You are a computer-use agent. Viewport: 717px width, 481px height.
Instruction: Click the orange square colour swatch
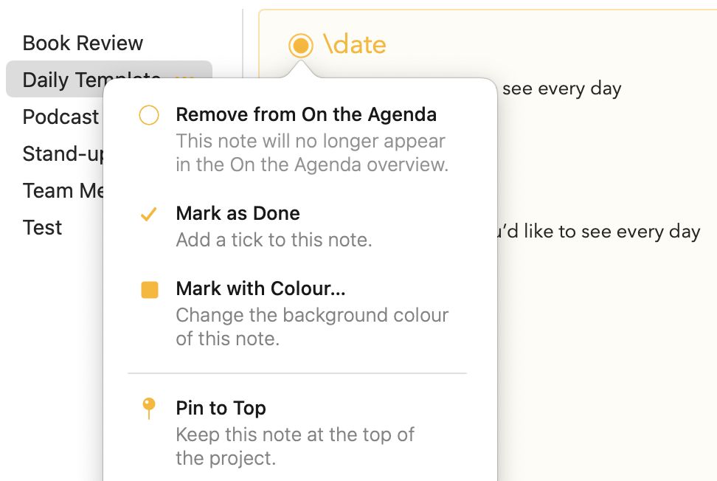pos(150,290)
